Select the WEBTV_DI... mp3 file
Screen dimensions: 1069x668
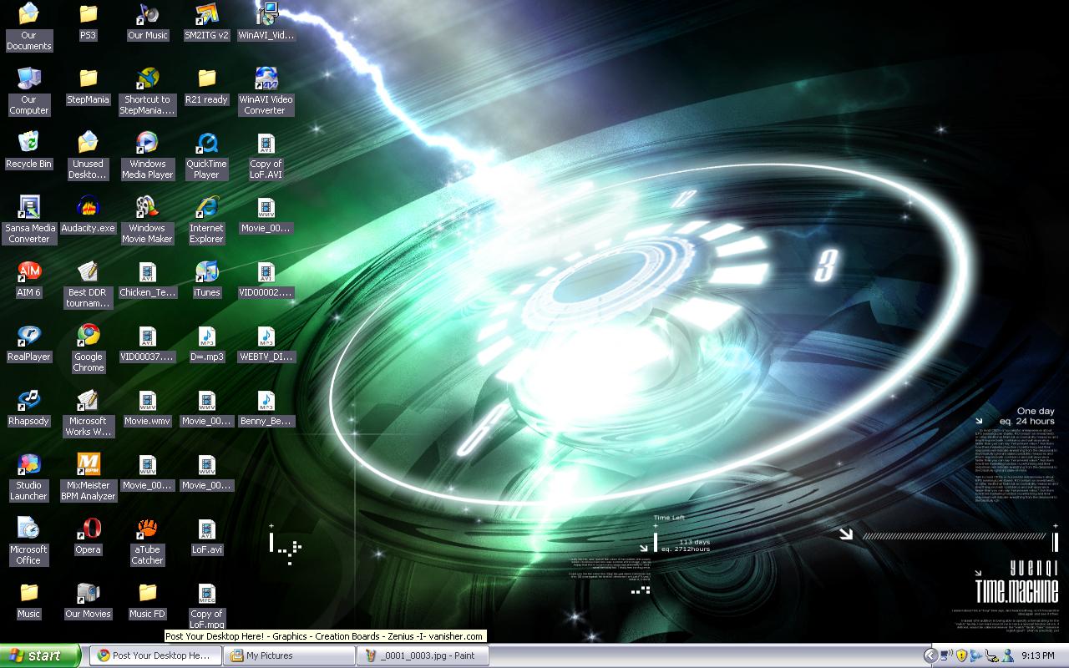266,343
